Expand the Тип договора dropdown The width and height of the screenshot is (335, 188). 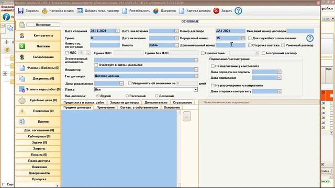(x=196, y=76)
